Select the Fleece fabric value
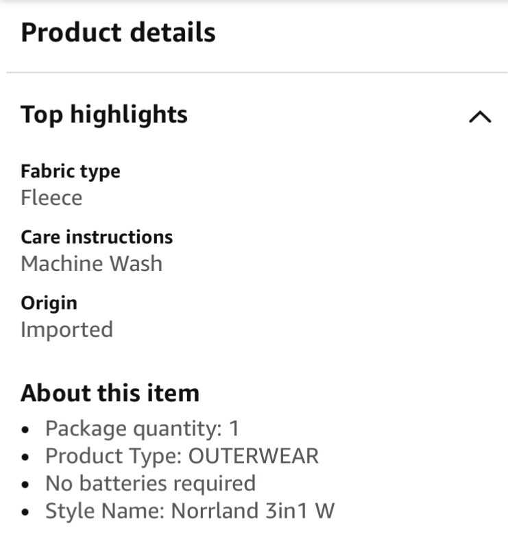Image resolution: width=508 pixels, height=559 pixels. 51,198
